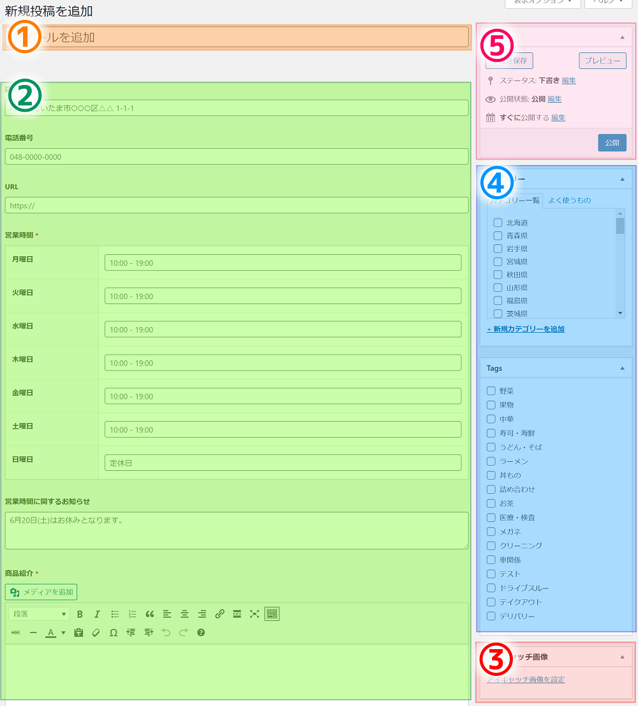Click the insert link icon

tap(219, 614)
